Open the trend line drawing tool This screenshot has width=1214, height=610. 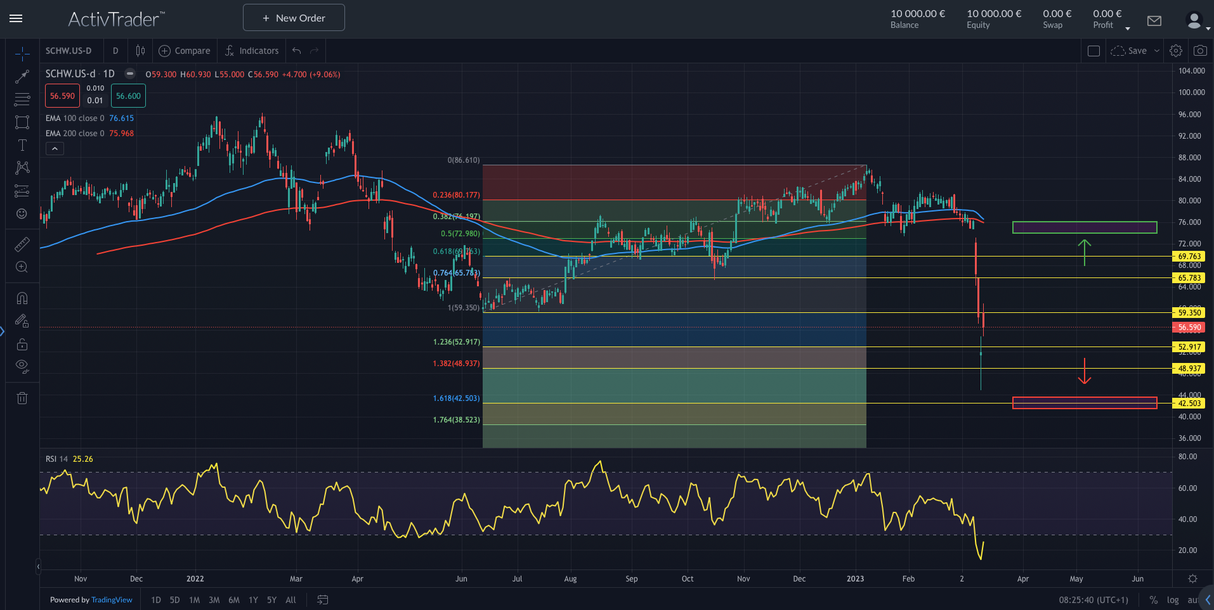[22, 76]
